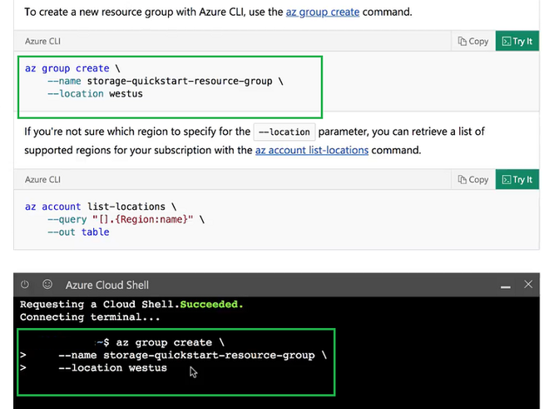Click the '--location westus' line in the terminal
Screen dimensions: 549x409
(x=113, y=368)
